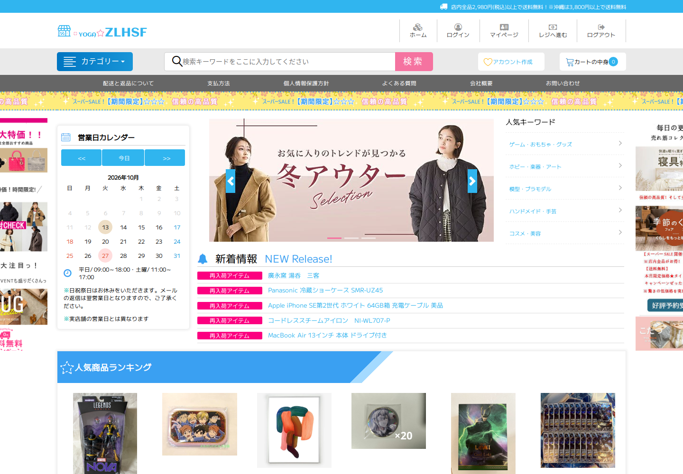The height and width of the screenshot is (474, 683).
Task: Go to previous month with << button
Action: (81, 158)
